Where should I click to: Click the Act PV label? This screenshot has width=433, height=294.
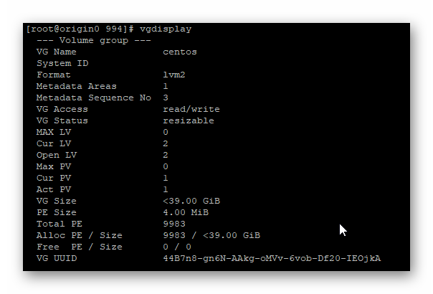[54, 189]
